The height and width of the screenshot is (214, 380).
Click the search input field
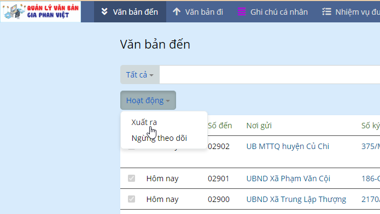[270, 75]
